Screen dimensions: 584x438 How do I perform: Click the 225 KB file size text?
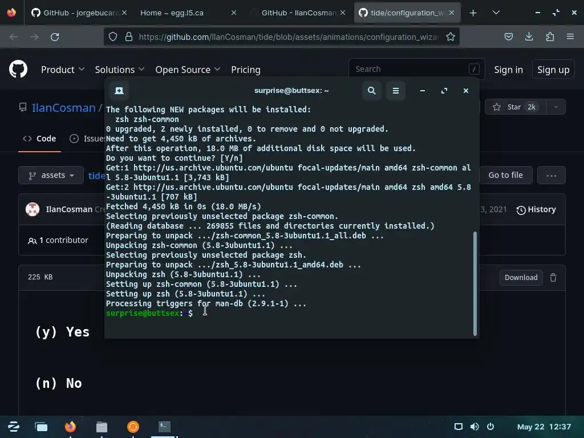[40, 277]
